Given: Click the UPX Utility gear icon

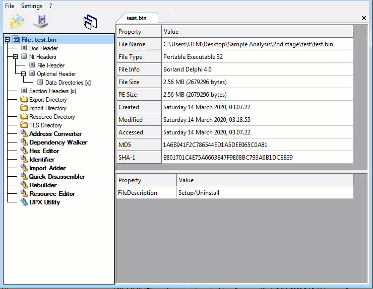Looking at the screenshot, I should tap(24, 202).
